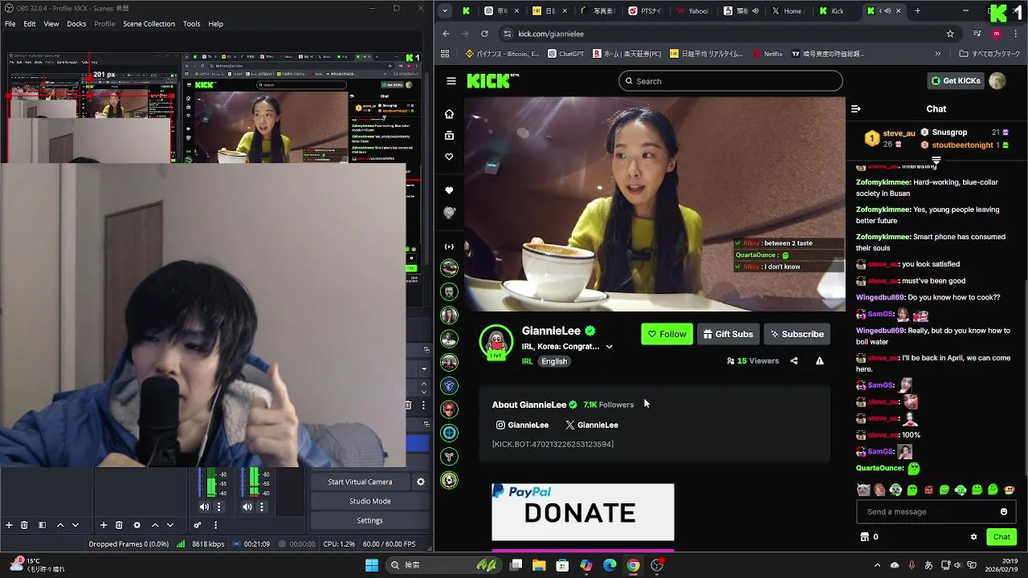Open virtual camera settings gear in OBS
1028x578 pixels.
click(x=420, y=482)
